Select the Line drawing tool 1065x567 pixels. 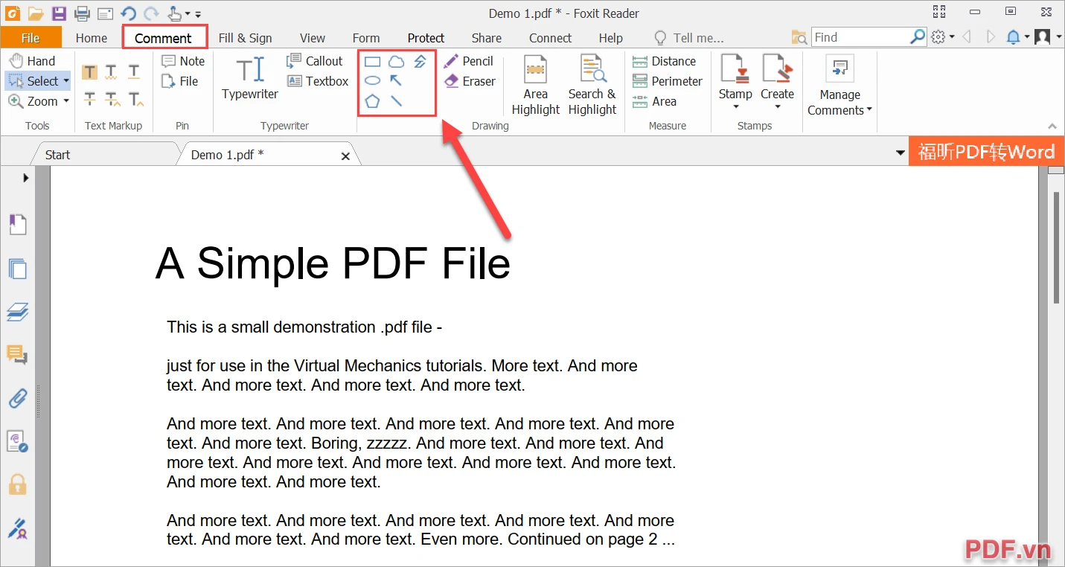[x=397, y=100]
